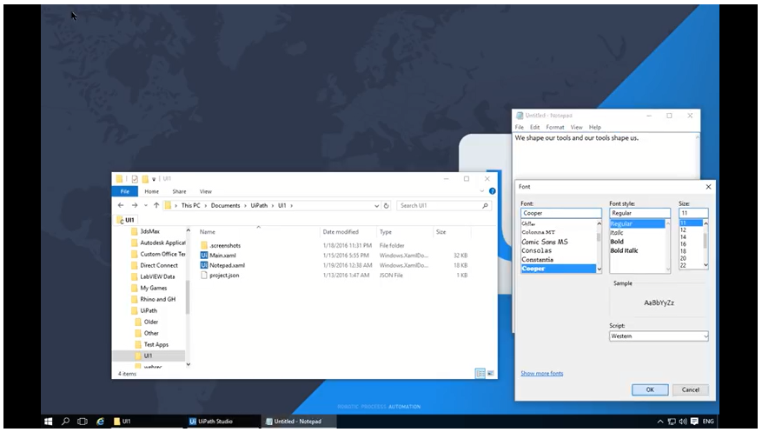Select the .screenshots folder
Viewport: 762px width, 432px height.
[225, 245]
